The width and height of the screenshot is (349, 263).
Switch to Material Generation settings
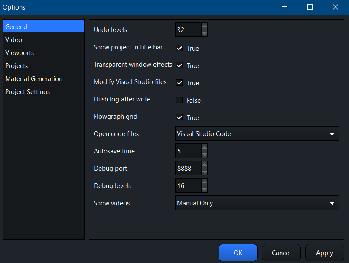point(34,79)
